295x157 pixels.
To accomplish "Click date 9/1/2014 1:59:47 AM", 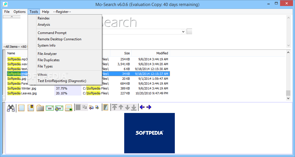I will [153, 79].
